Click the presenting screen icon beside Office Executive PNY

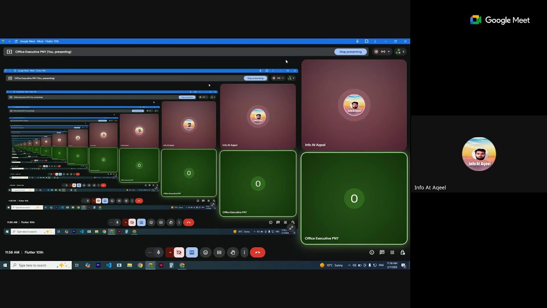point(9,52)
